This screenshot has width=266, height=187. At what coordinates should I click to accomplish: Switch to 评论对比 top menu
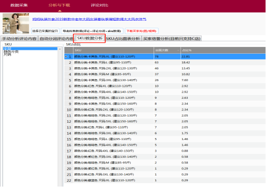(x=99, y=5)
